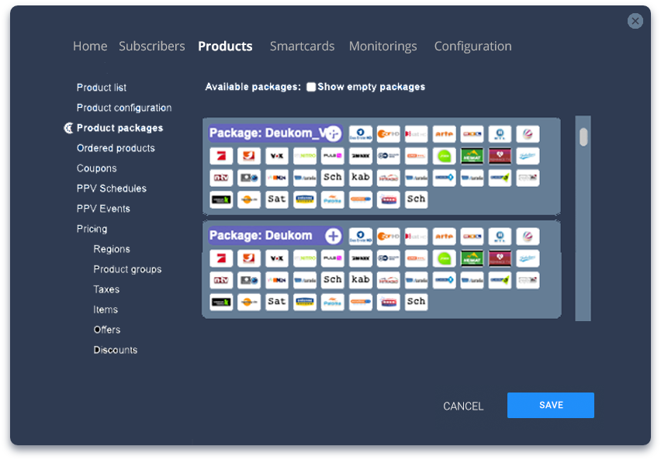The width and height of the screenshot is (661, 460).
Task: Open the Discounts page
Action: pos(116,350)
